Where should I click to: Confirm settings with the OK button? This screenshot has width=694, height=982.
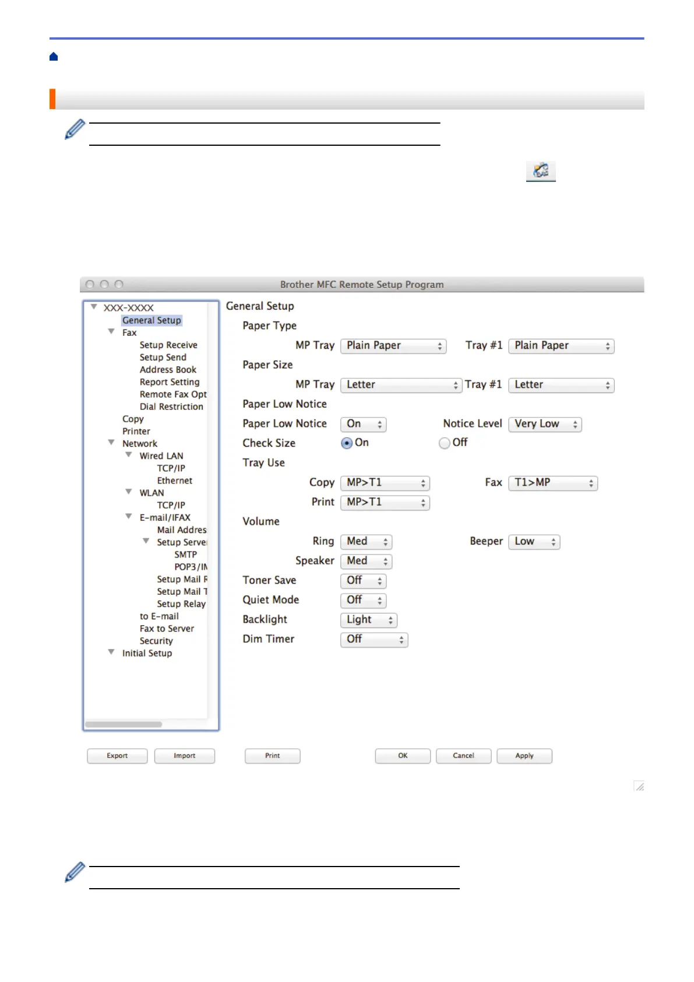click(x=403, y=756)
